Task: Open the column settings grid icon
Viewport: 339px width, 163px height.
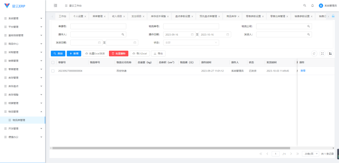Action: tap(330, 54)
